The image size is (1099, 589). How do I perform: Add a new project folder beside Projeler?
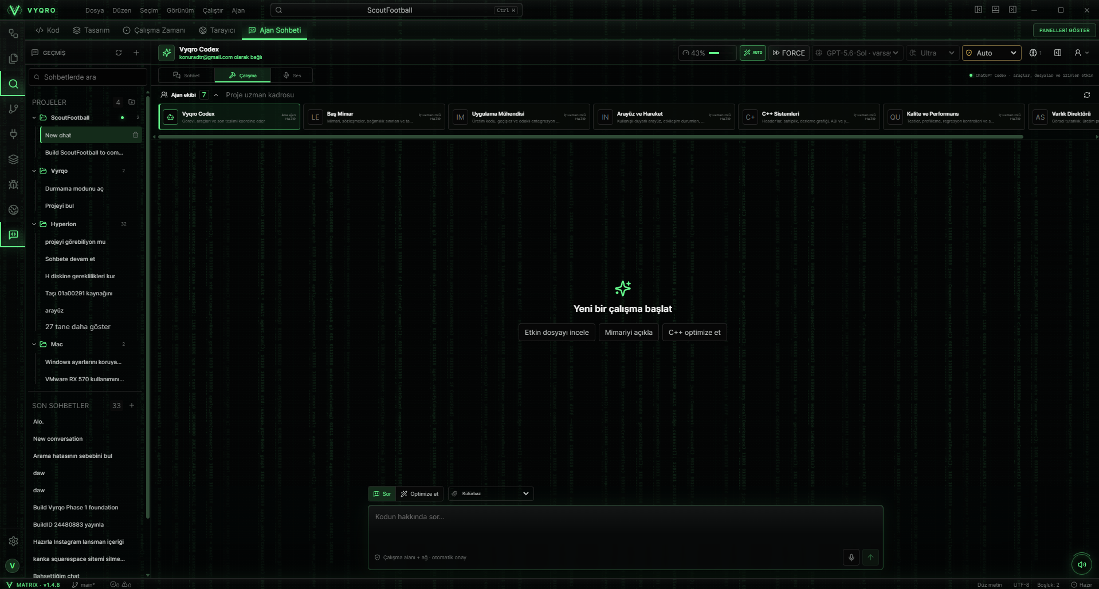pyautogui.click(x=132, y=102)
